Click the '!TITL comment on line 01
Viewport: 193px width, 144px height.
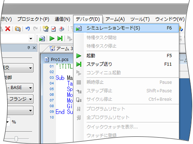coord(64,66)
